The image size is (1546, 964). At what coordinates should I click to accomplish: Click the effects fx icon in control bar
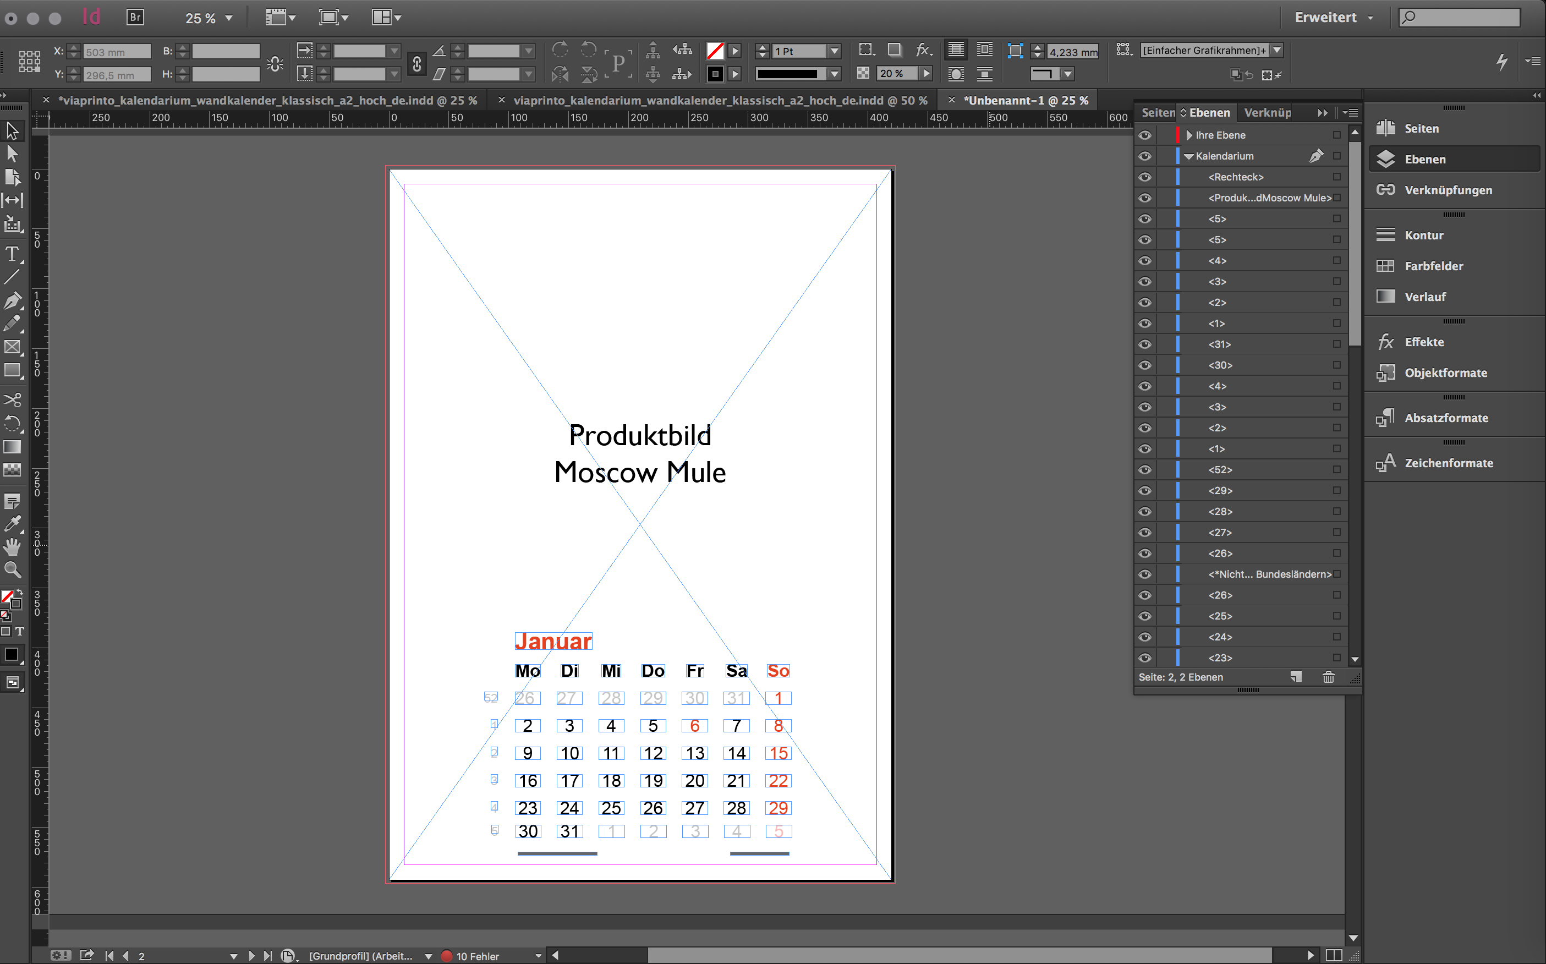[x=924, y=50]
